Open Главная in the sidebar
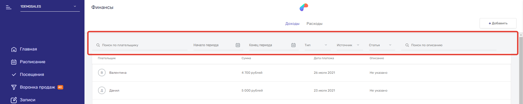The image size is (523, 104). (x=28, y=49)
